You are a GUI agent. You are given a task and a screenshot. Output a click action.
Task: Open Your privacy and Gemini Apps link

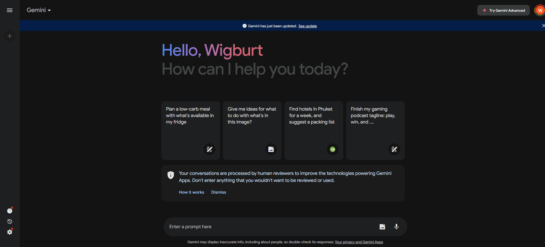(x=359, y=242)
